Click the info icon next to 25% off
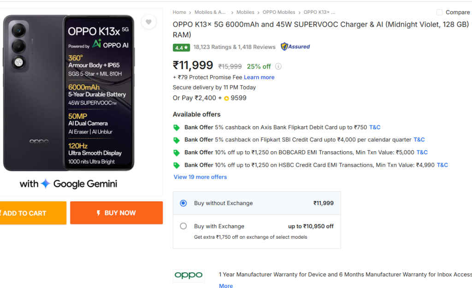This screenshot has height=288, width=472. point(278,66)
